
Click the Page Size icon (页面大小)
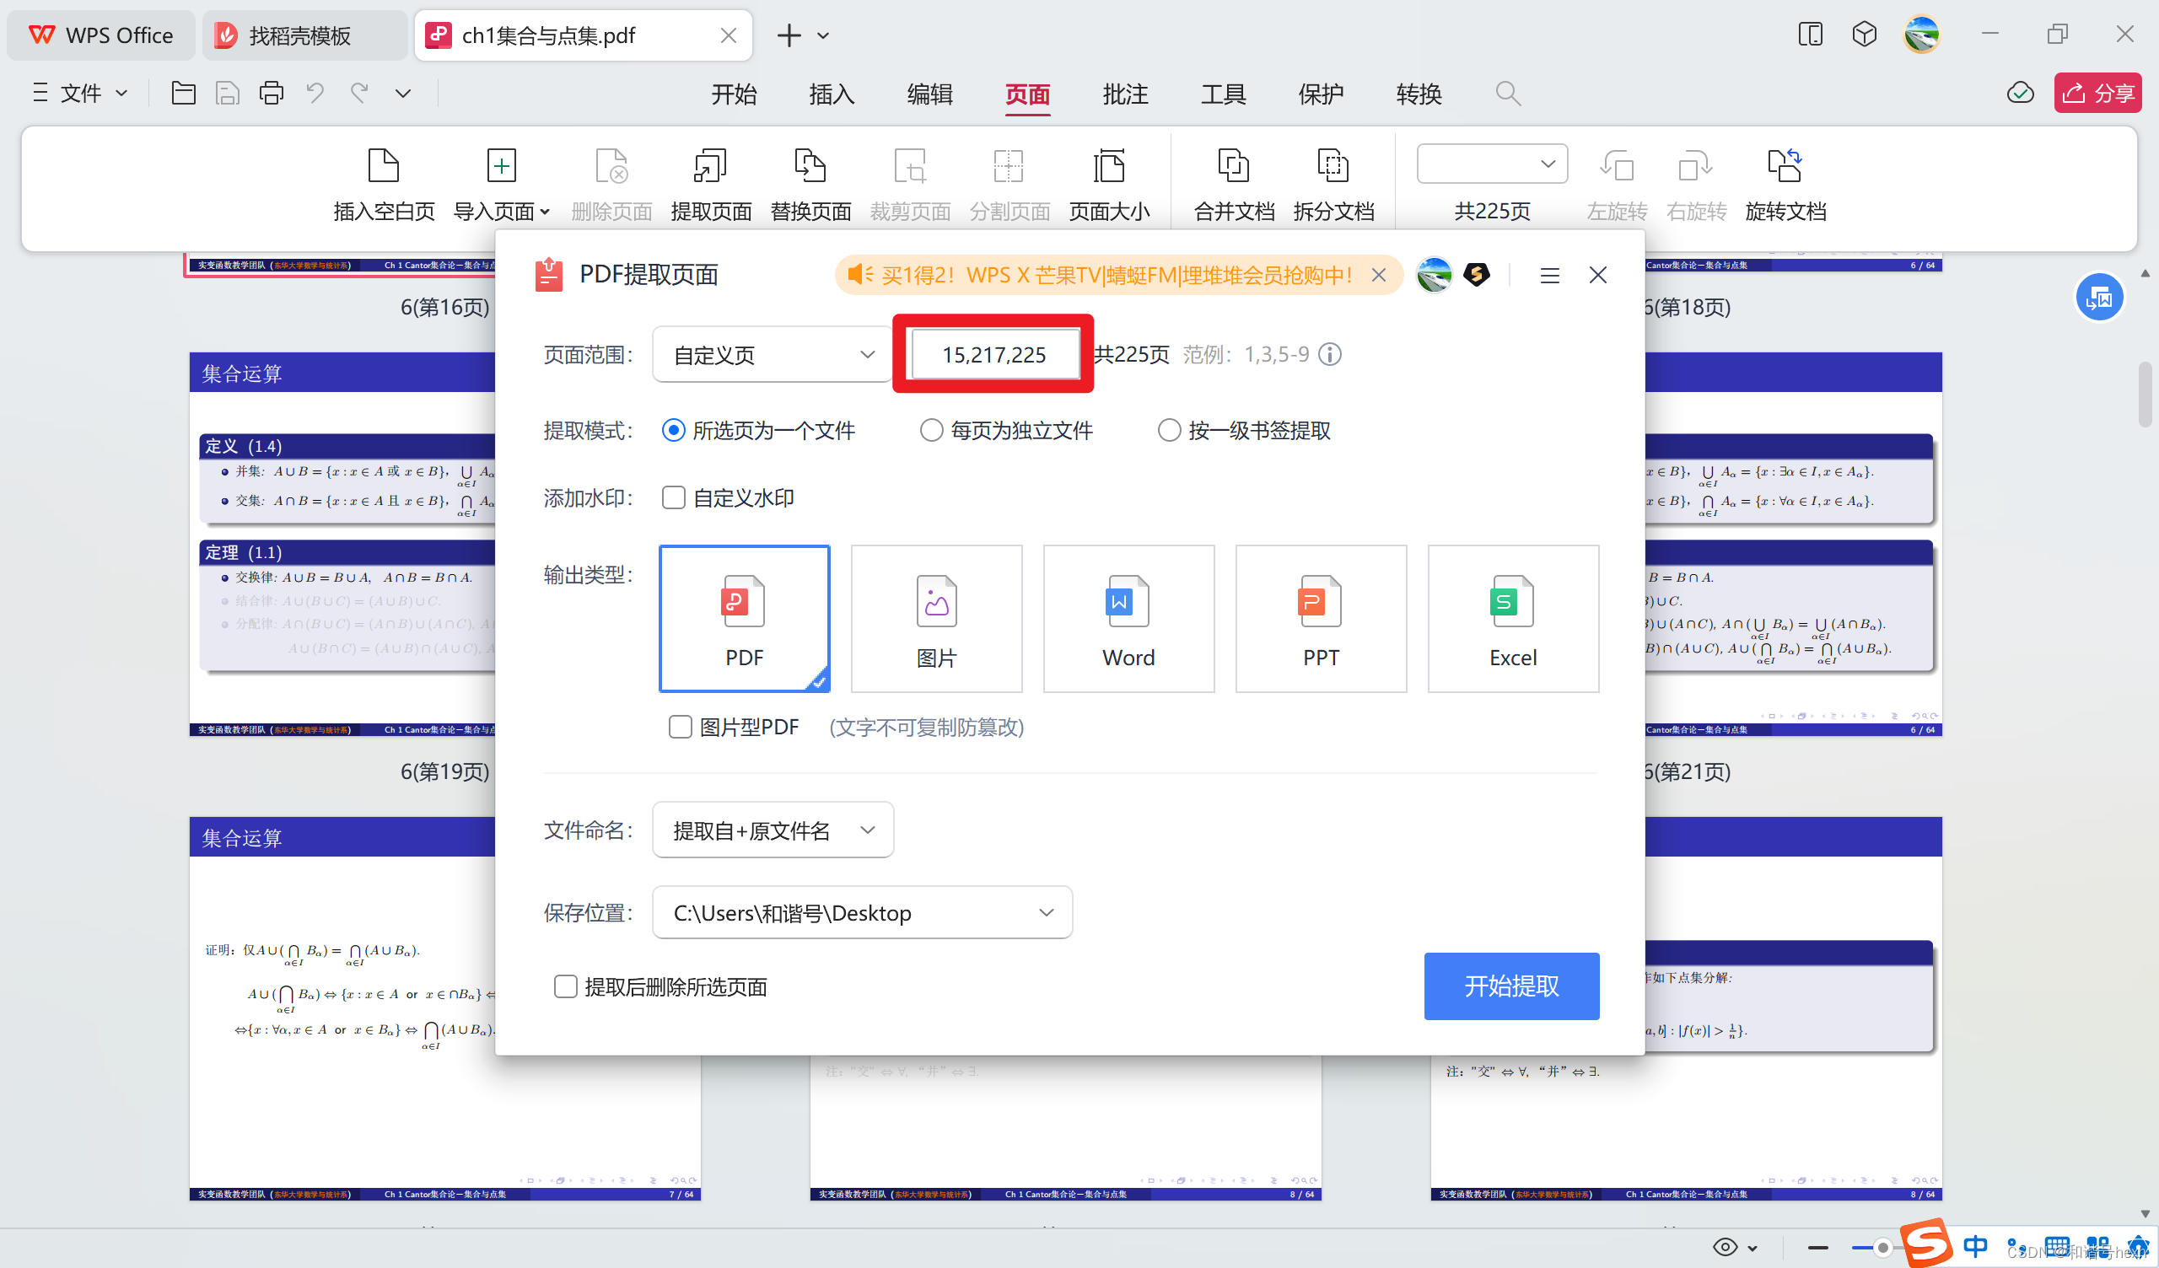pos(1109,165)
